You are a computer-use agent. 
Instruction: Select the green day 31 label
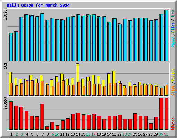166,134
